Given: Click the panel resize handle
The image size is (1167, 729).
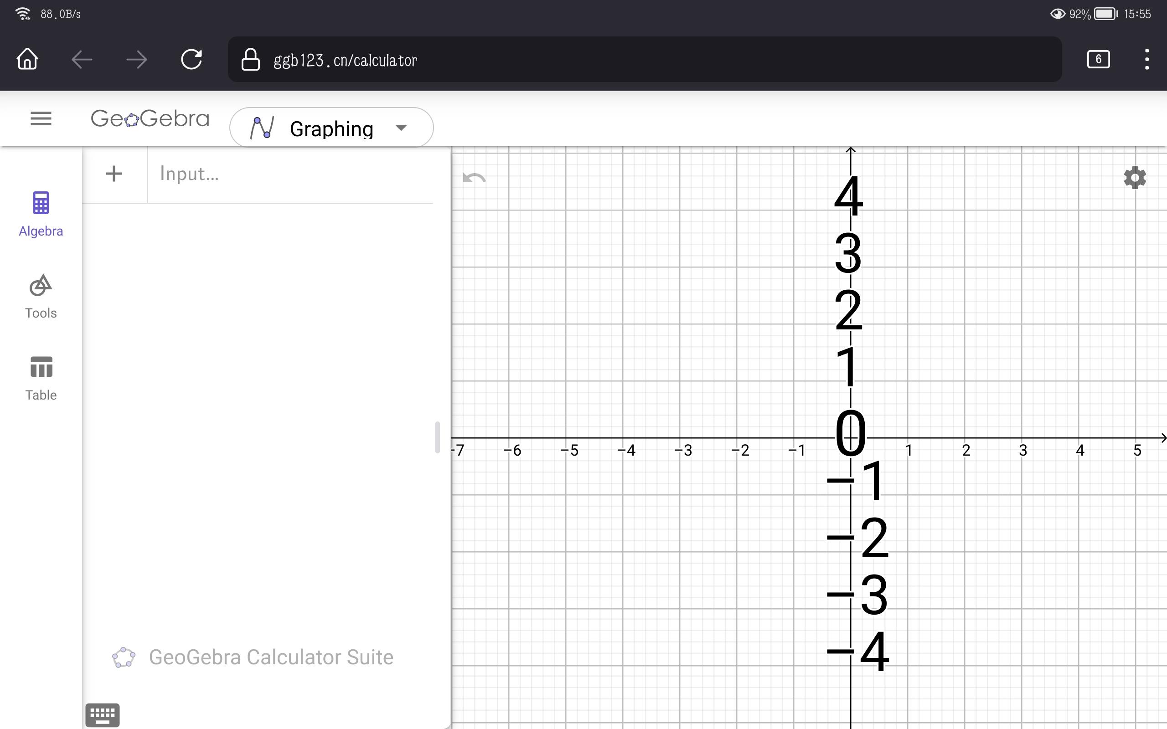Looking at the screenshot, I should pos(437,437).
